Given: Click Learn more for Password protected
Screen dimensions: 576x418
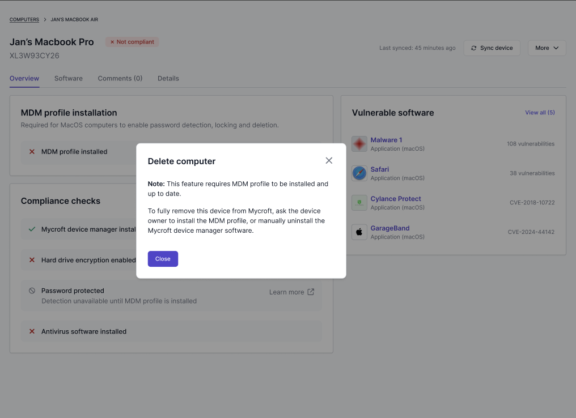Looking at the screenshot, I should tap(286, 292).
